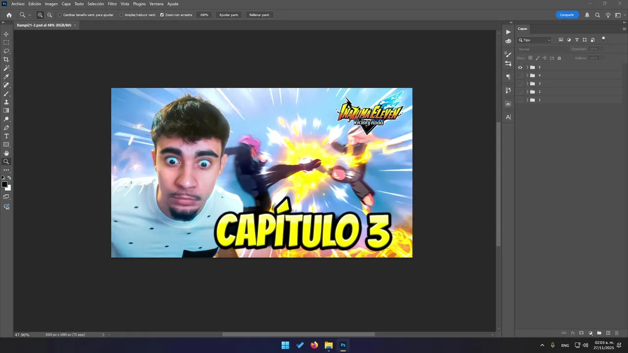The image size is (628, 353).
Task: Select the Magic Wand tool
Action: click(x=6, y=68)
